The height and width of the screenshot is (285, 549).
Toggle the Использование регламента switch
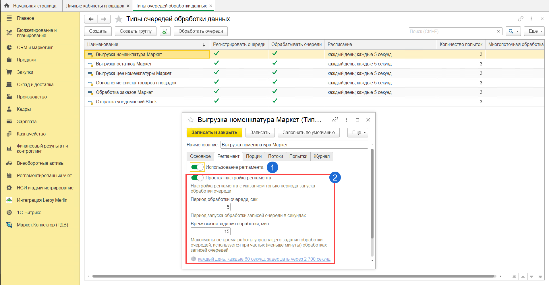[x=197, y=167]
